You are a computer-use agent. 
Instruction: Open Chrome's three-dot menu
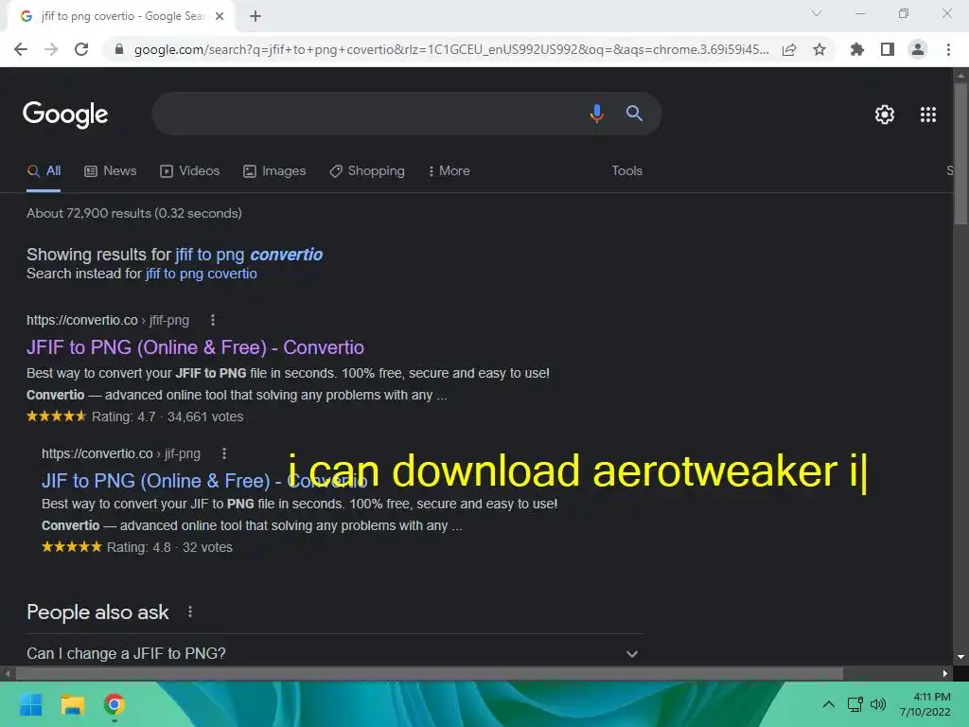(948, 49)
